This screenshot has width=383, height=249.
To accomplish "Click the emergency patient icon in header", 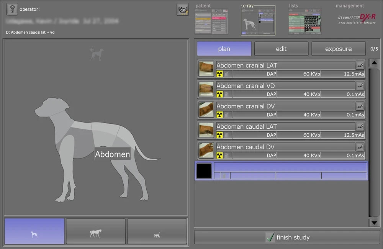I will pyautogui.click(x=182, y=10).
